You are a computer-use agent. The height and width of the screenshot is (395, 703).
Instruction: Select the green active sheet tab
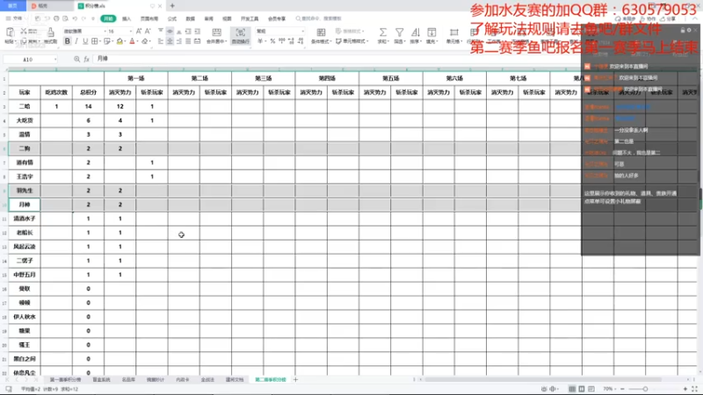[271, 380]
